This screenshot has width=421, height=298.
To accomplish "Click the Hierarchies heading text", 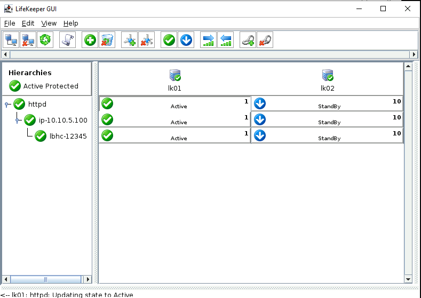I will tap(30, 73).
